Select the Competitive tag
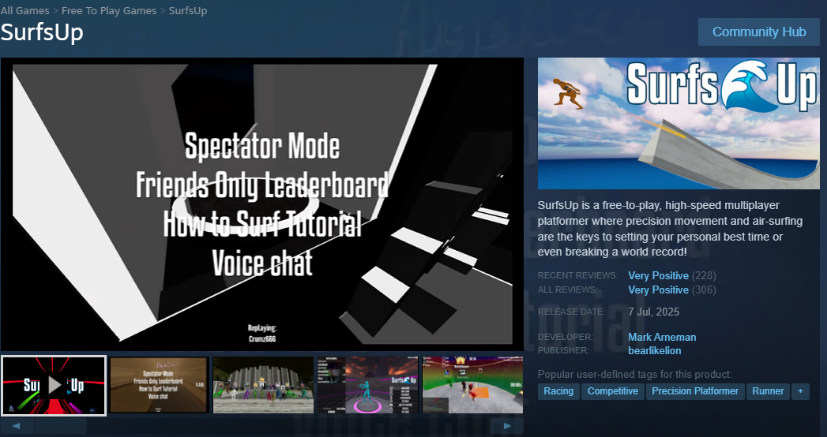827x437 pixels. (x=613, y=391)
